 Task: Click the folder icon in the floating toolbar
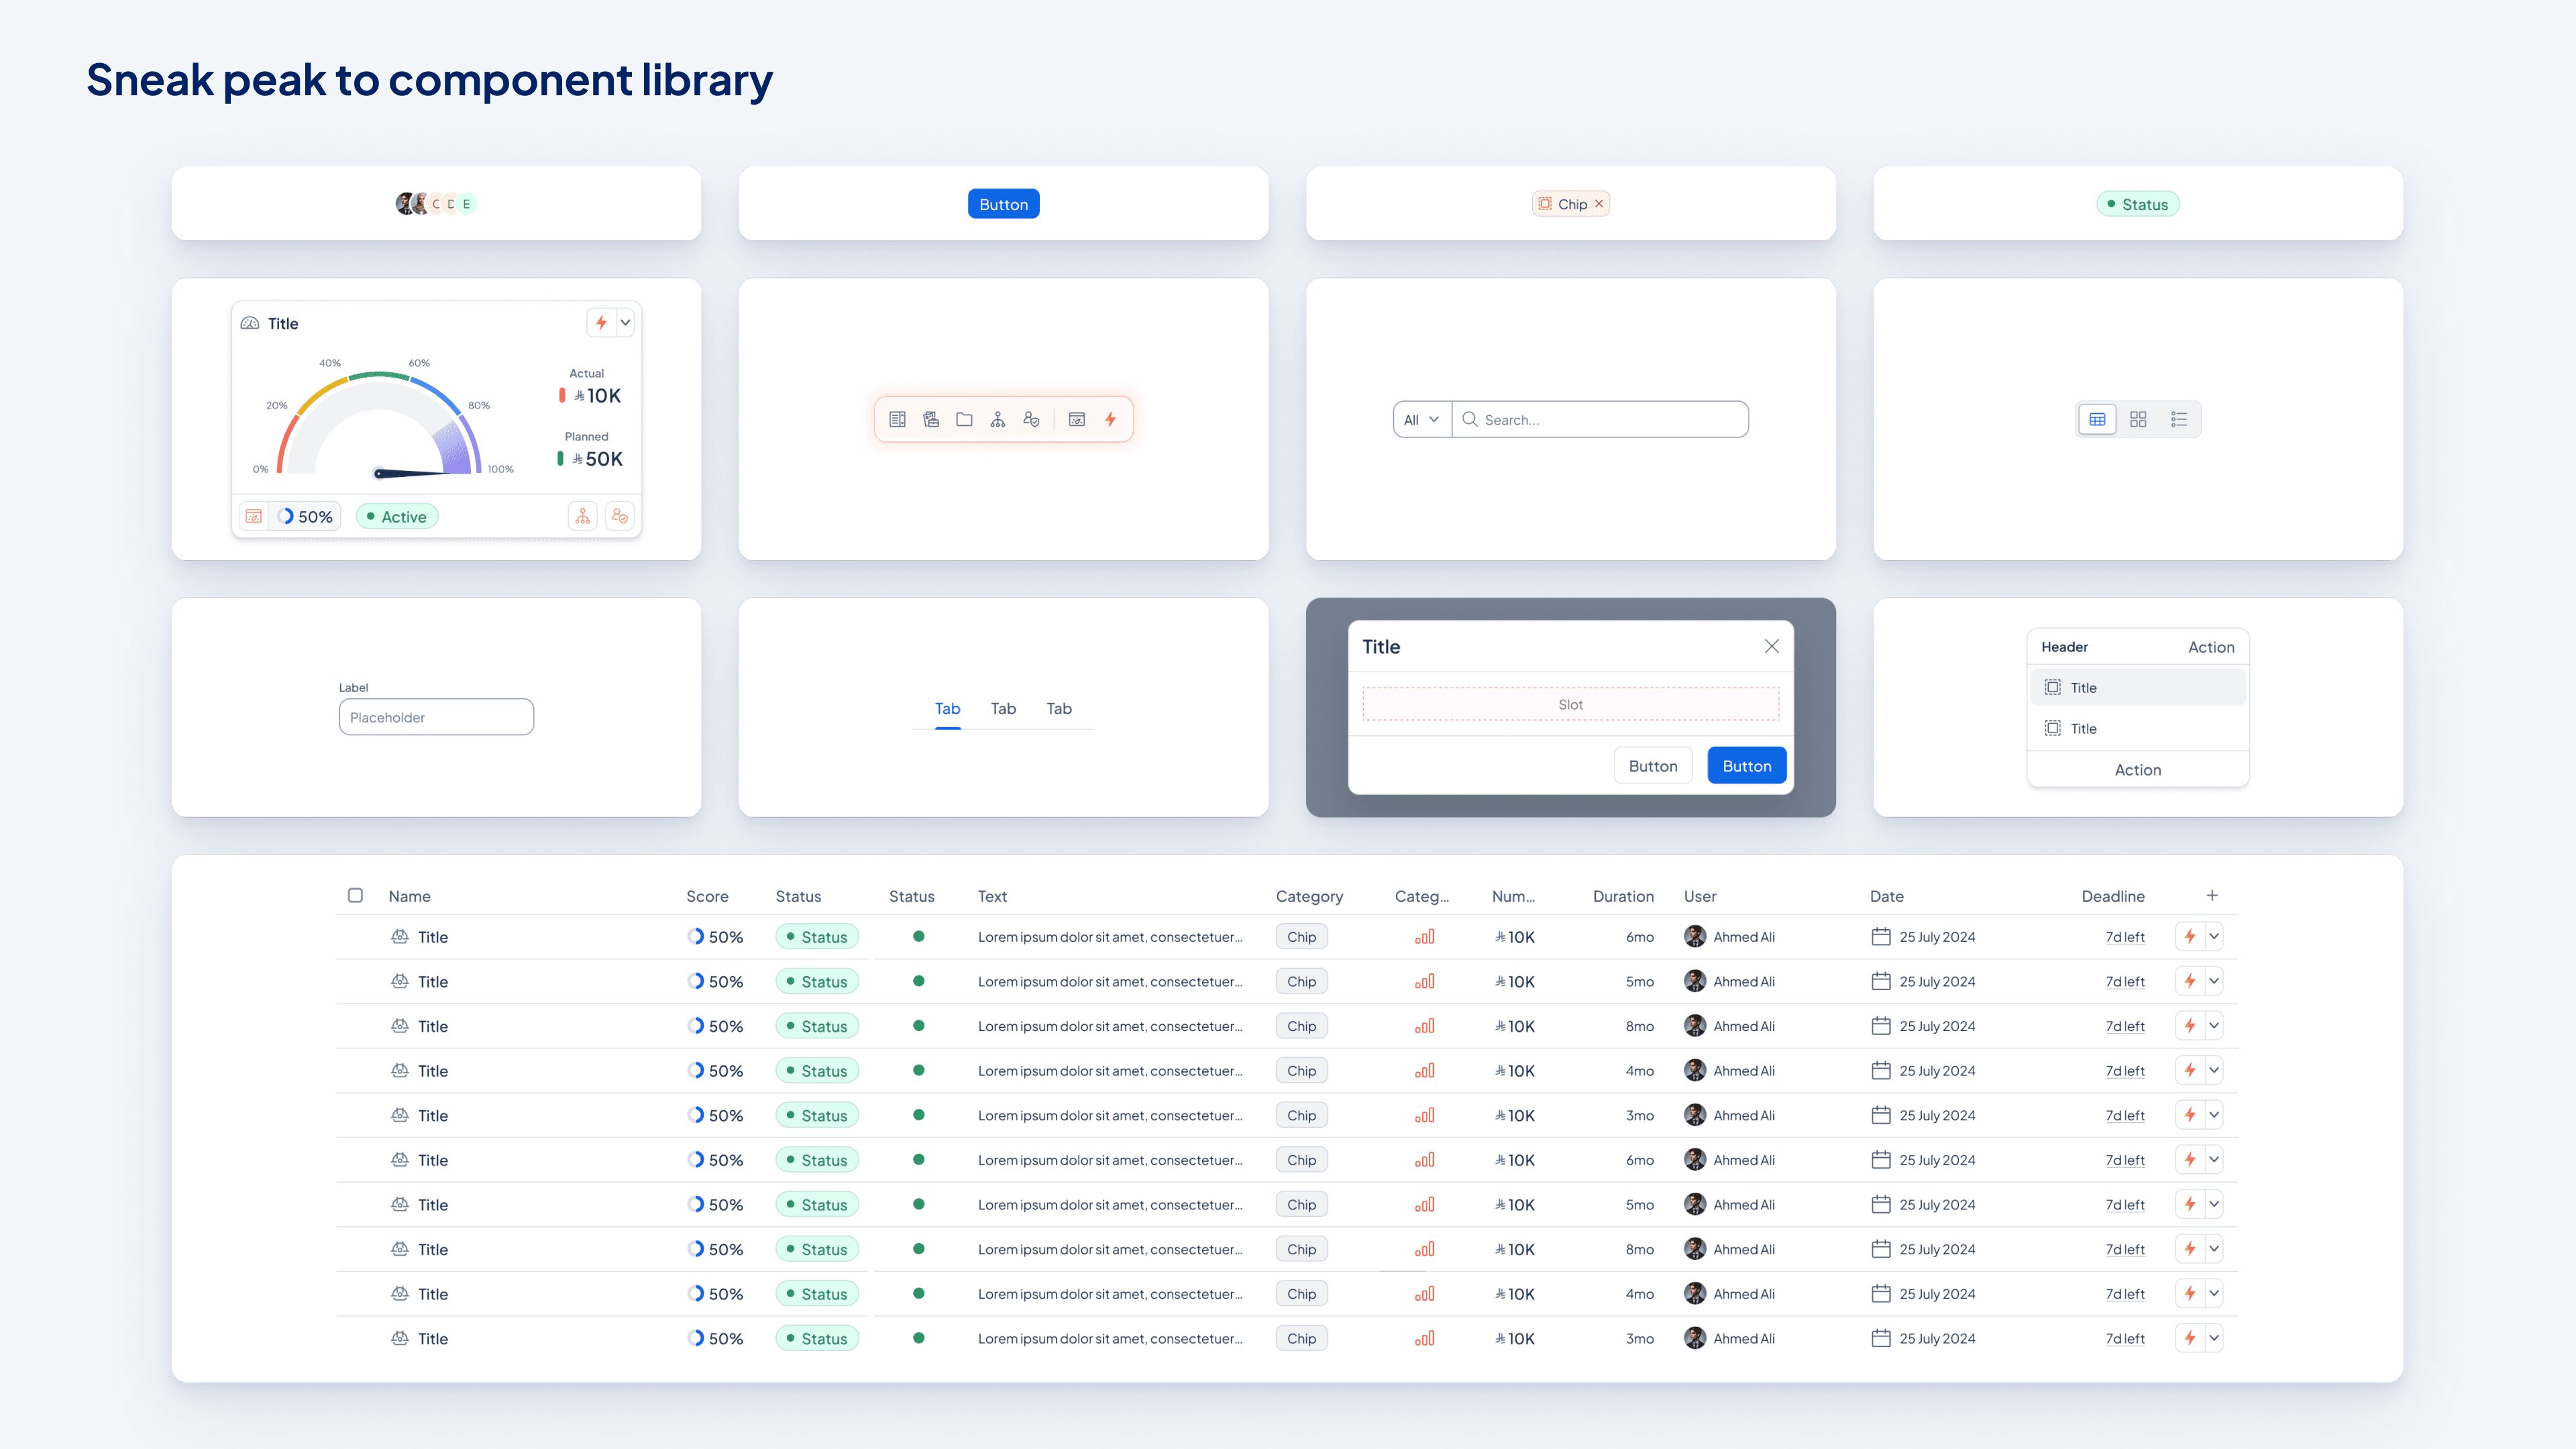tap(964, 420)
